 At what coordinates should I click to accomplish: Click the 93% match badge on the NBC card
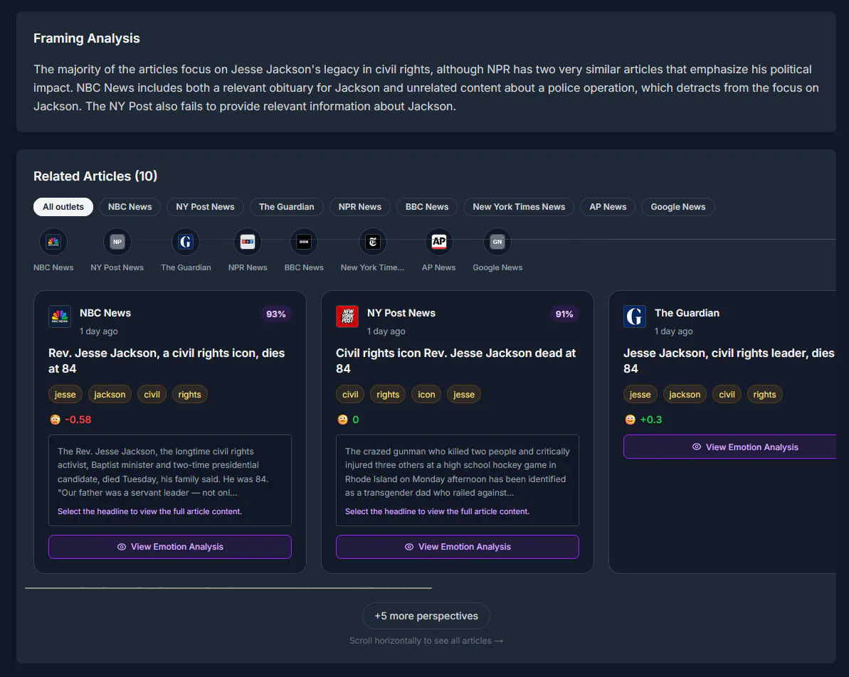point(276,314)
